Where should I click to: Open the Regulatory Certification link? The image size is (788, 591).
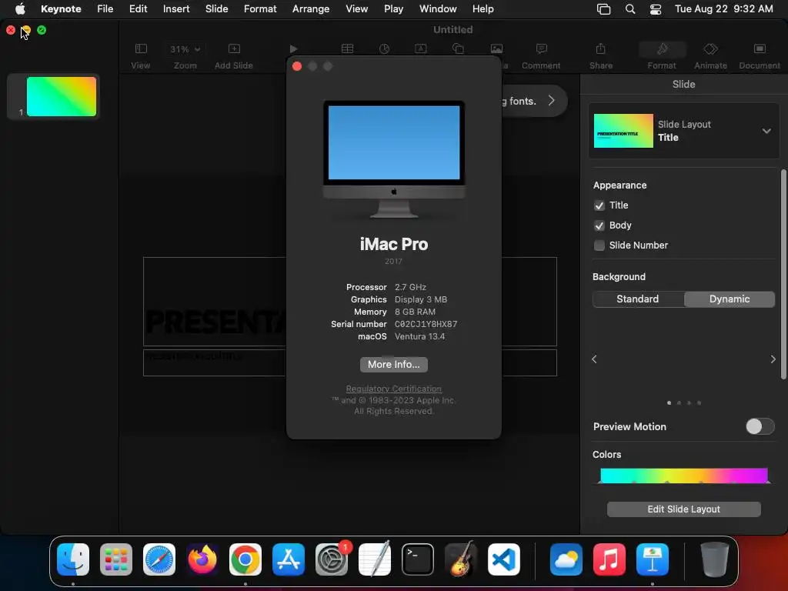click(x=393, y=389)
